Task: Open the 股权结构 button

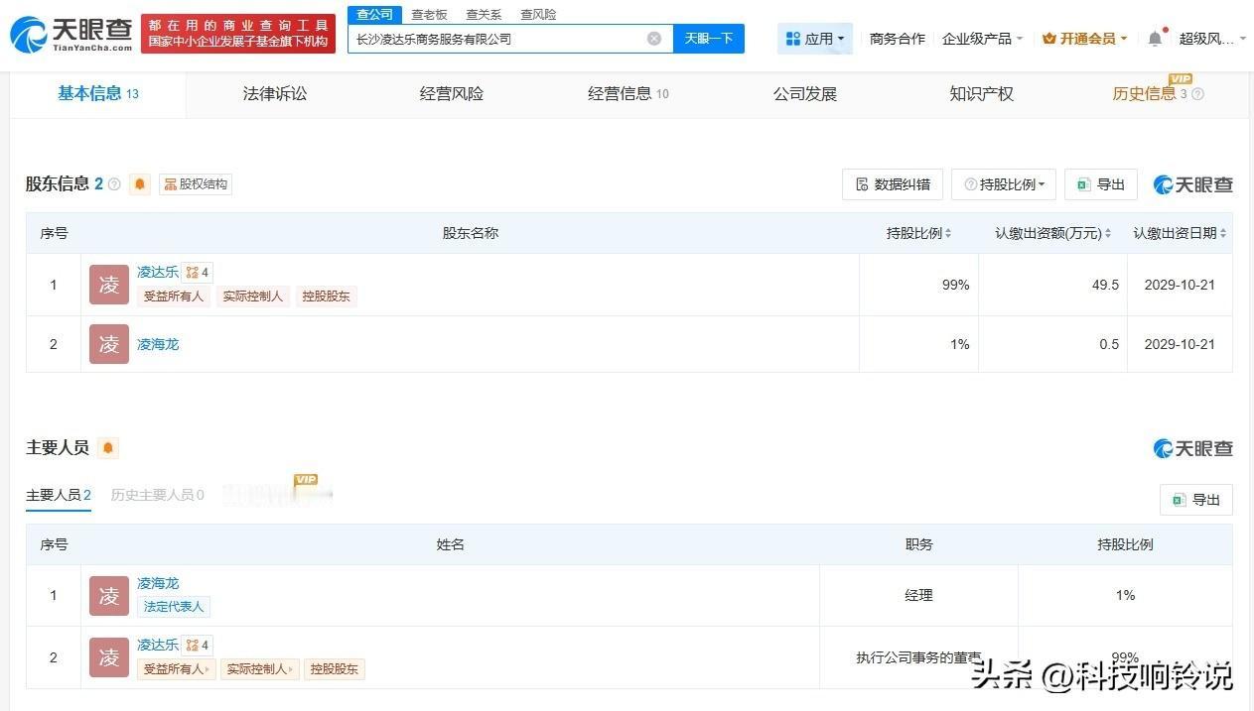Action: pos(196,183)
